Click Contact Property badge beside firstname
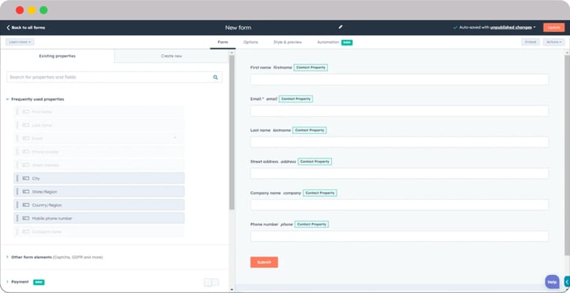The width and height of the screenshot is (570, 293). tap(311, 68)
